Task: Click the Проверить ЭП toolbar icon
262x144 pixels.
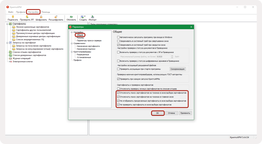Action: tap(27, 17)
